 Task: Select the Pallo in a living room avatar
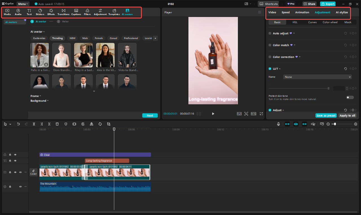[39, 55]
